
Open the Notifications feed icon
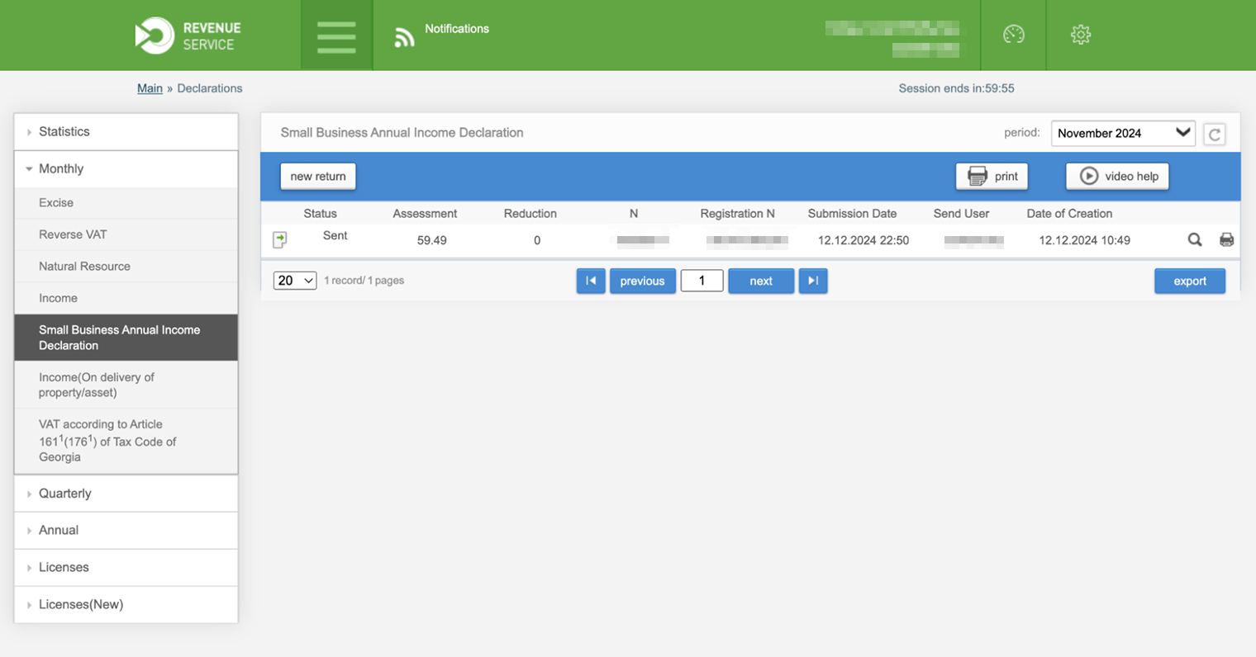click(404, 37)
